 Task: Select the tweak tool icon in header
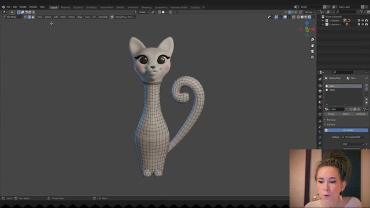coord(12,12)
